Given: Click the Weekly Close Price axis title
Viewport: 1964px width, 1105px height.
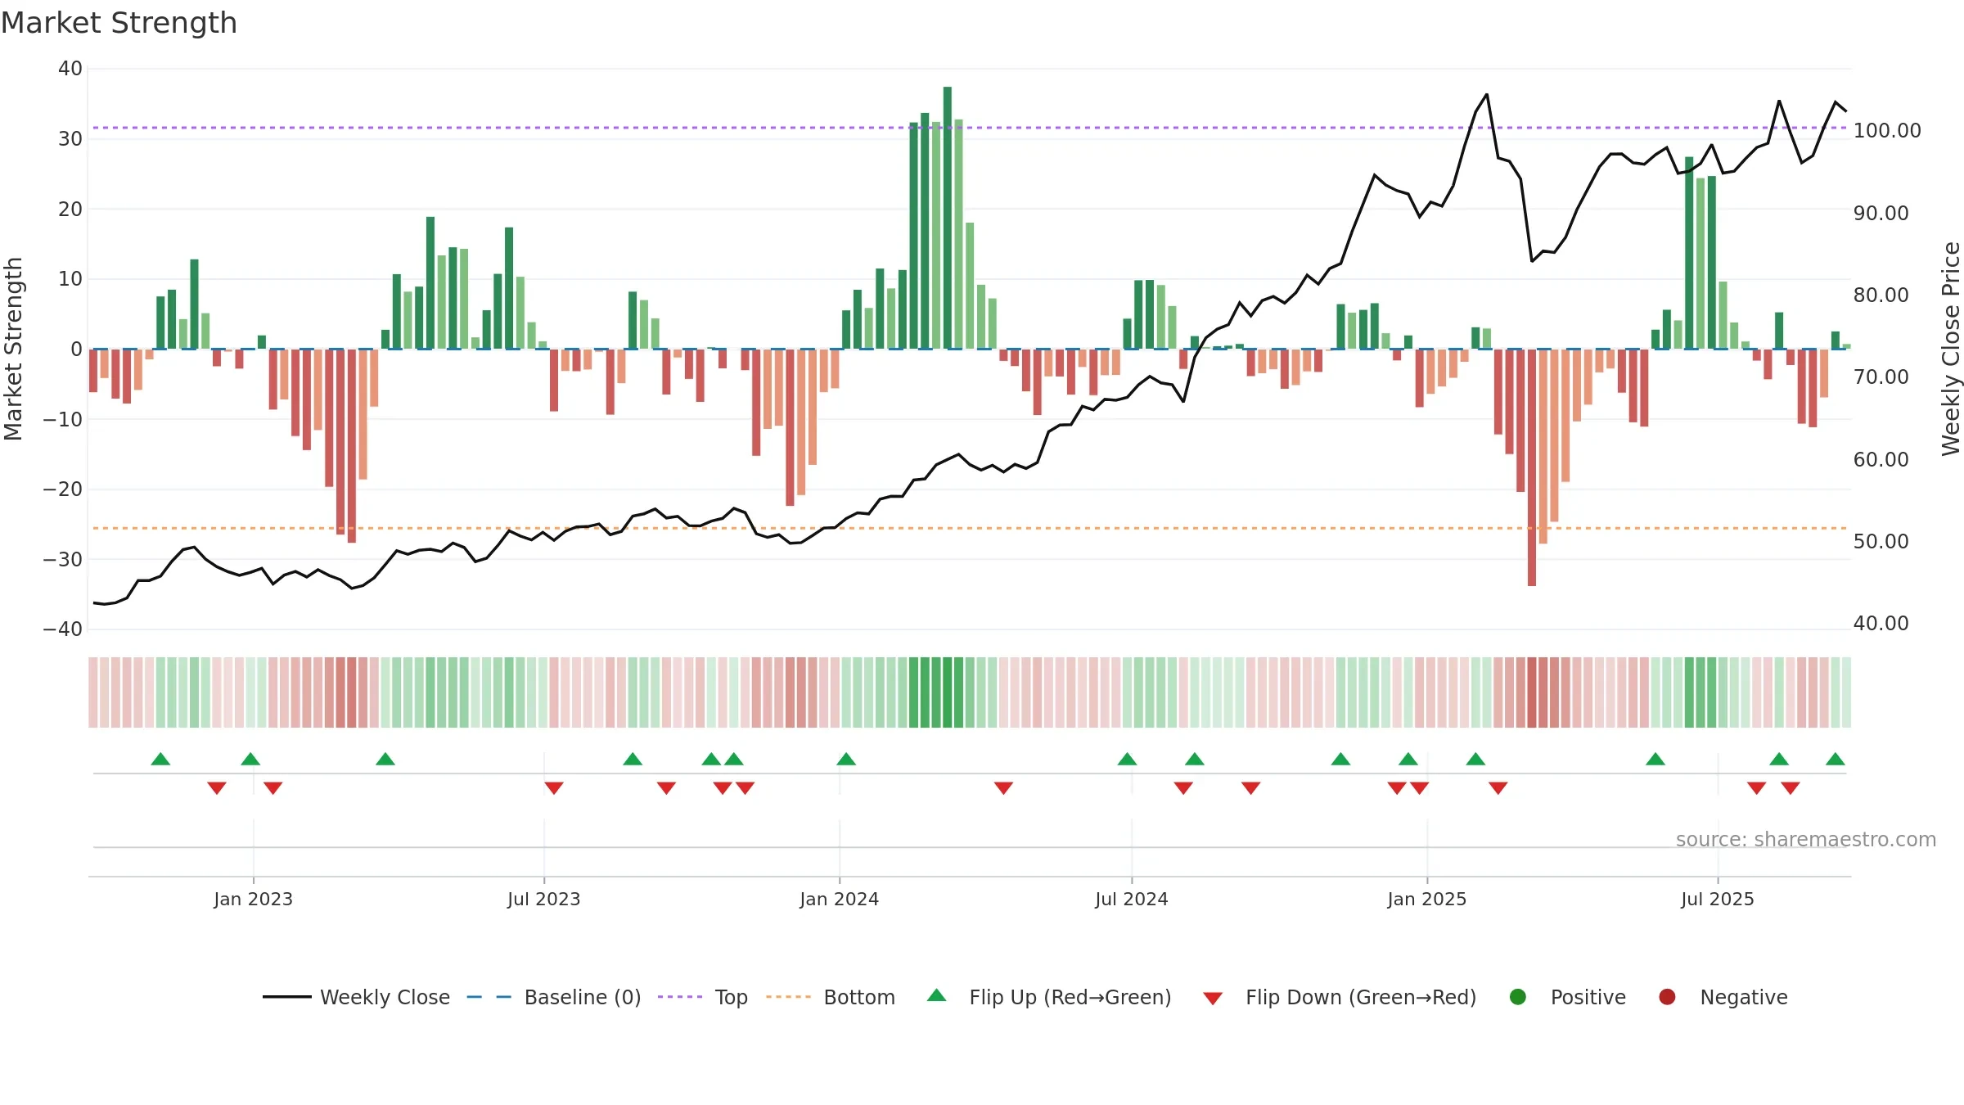Looking at the screenshot, I should click(1951, 349).
